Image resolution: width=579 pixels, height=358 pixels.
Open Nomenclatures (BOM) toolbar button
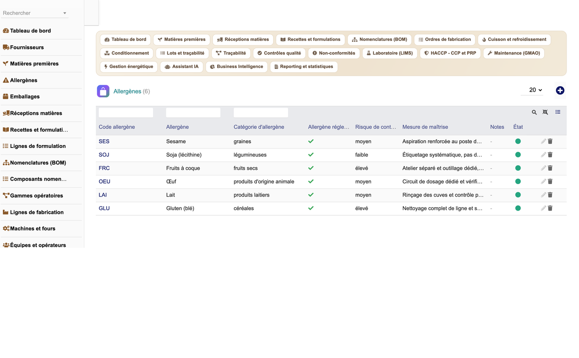(x=379, y=40)
